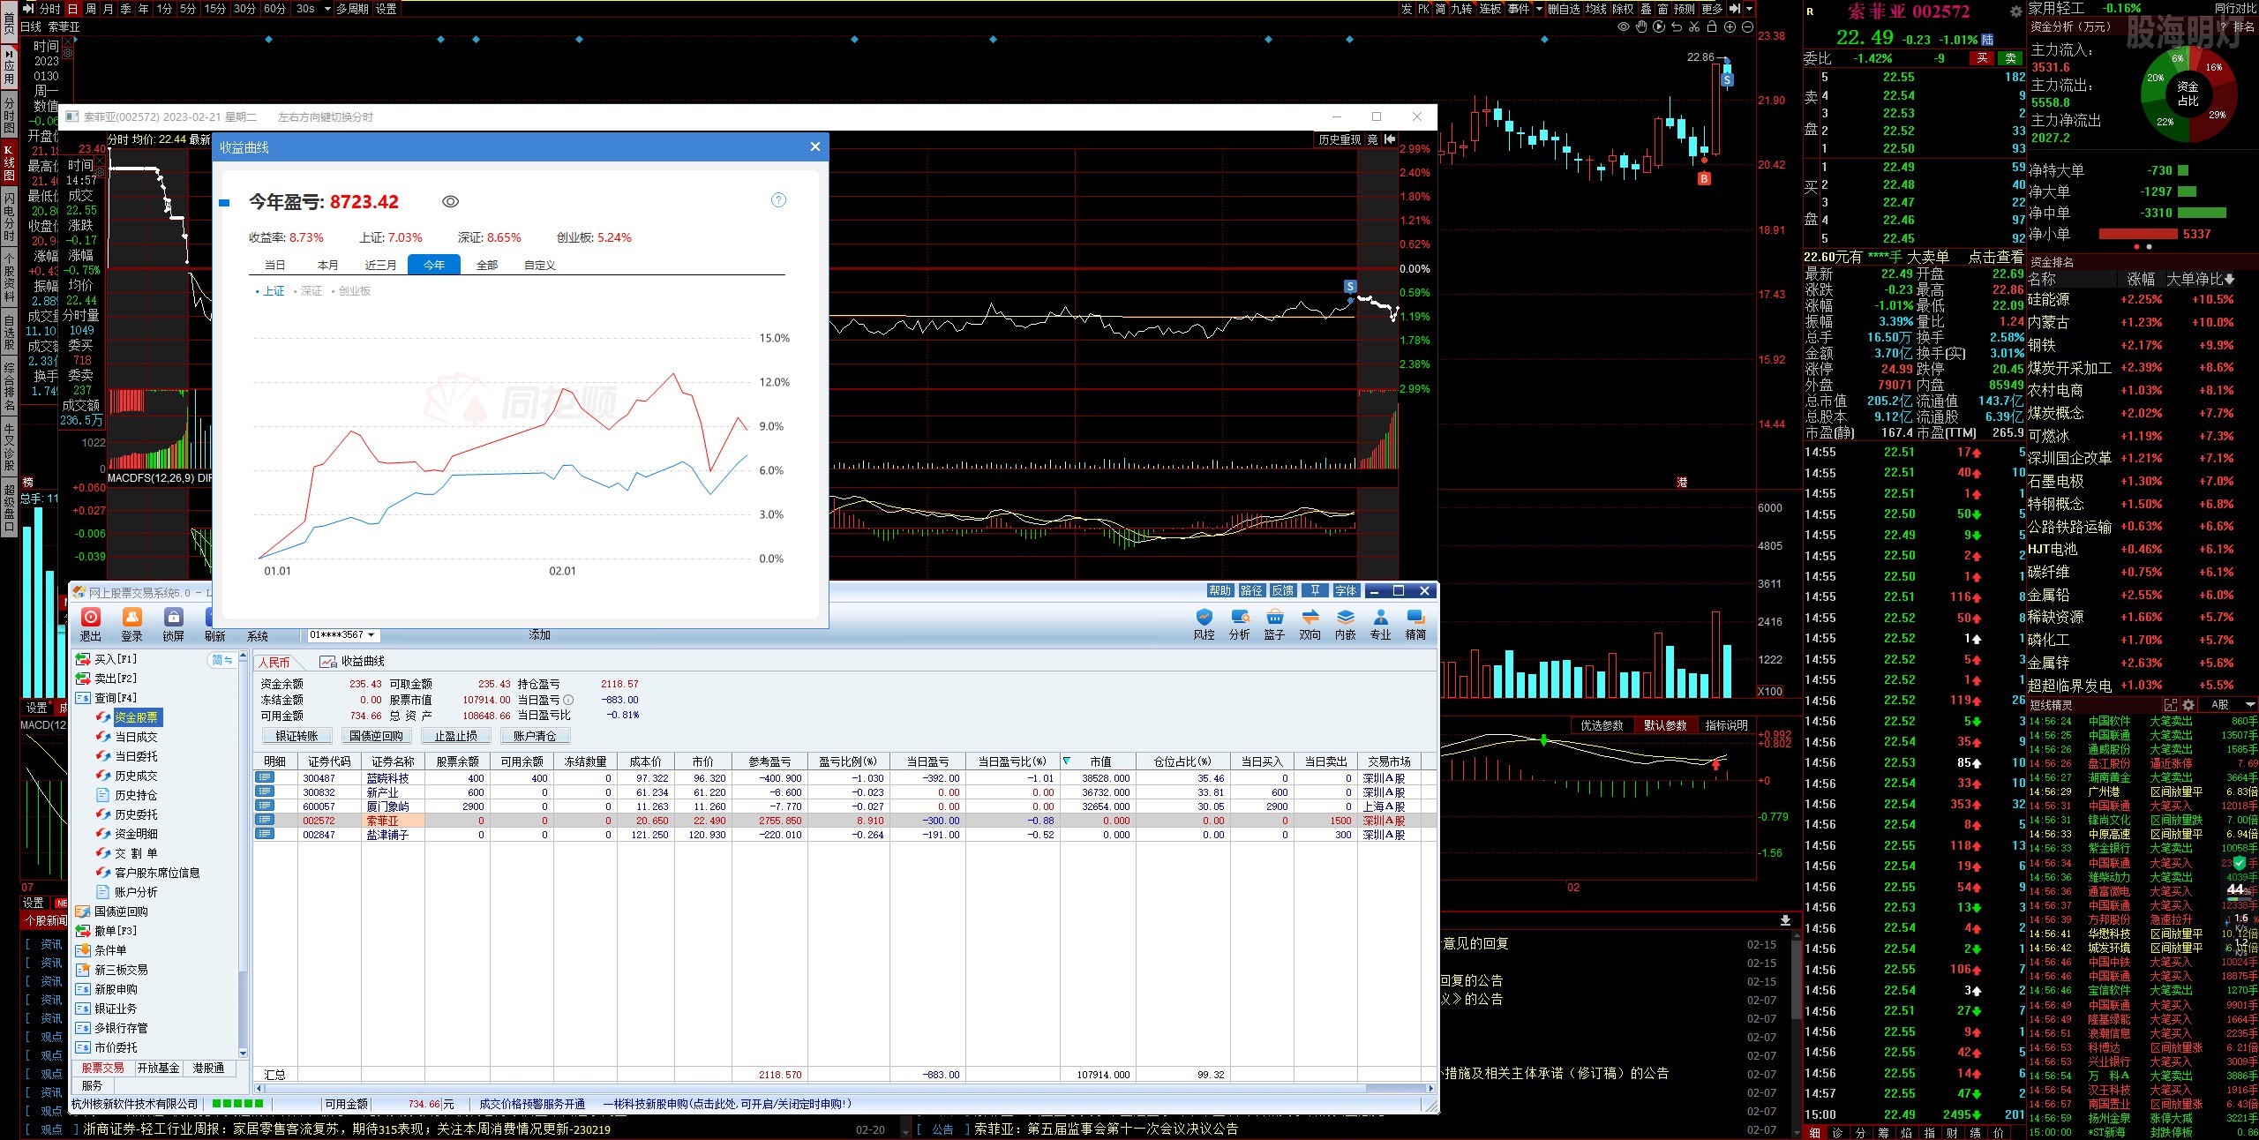Click the red 买 buy button
The height and width of the screenshot is (1140, 2259).
1982,58
